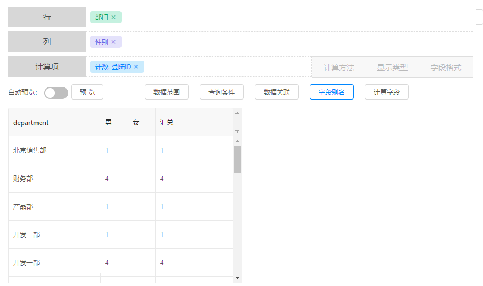
Task: Click the 汇总 column header
Action: point(167,123)
